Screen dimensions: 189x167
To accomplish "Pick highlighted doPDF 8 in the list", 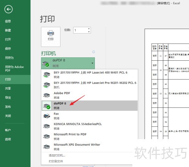I will click(90, 106).
